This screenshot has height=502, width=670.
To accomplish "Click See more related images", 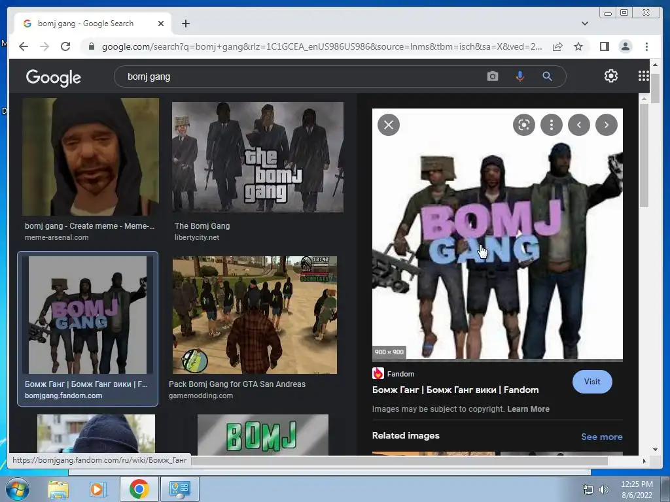I will click(x=602, y=437).
